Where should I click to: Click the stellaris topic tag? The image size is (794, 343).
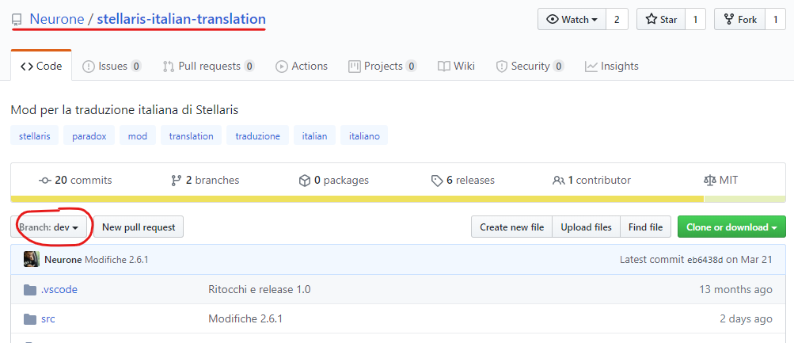(34, 135)
